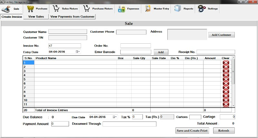Clear row 6 with red X

tap(226, 83)
